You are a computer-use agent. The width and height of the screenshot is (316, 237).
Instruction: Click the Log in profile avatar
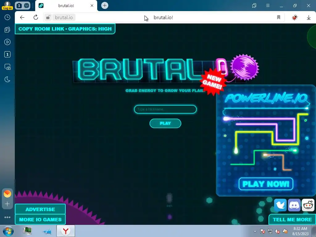coord(7,6)
